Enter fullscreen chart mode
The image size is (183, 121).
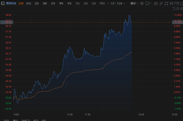[166, 3]
